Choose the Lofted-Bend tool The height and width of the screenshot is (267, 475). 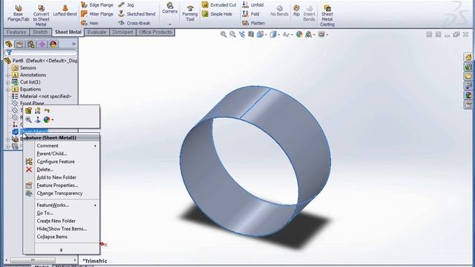(x=65, y=11)
